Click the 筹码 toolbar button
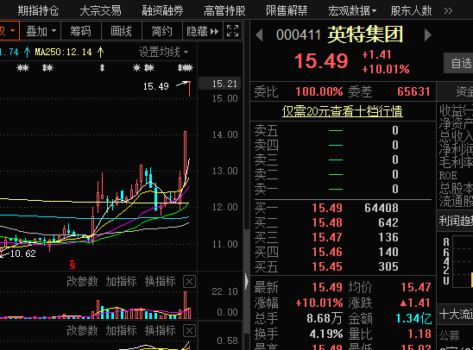Screen dimensions: 473x350 pyautogui.click(x=80, y=31)
